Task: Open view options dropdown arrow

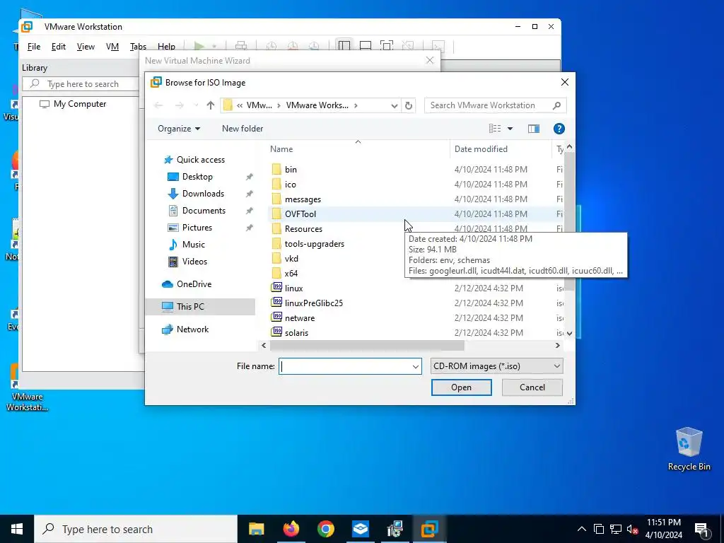Action: (510, 129)
